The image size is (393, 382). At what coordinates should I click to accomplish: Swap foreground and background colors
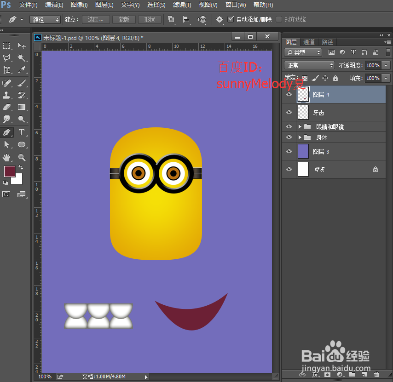21,167
